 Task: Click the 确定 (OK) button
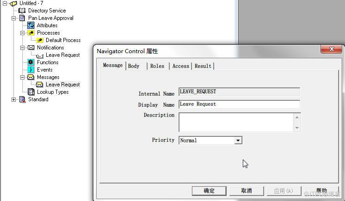tap(209, 191)
